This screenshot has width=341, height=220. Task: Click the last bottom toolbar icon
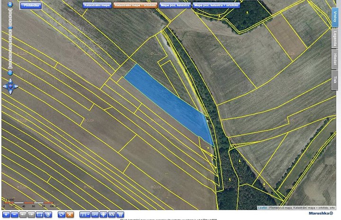tap(120, 215)
